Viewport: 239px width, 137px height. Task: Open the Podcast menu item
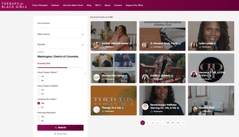[55, 5]
